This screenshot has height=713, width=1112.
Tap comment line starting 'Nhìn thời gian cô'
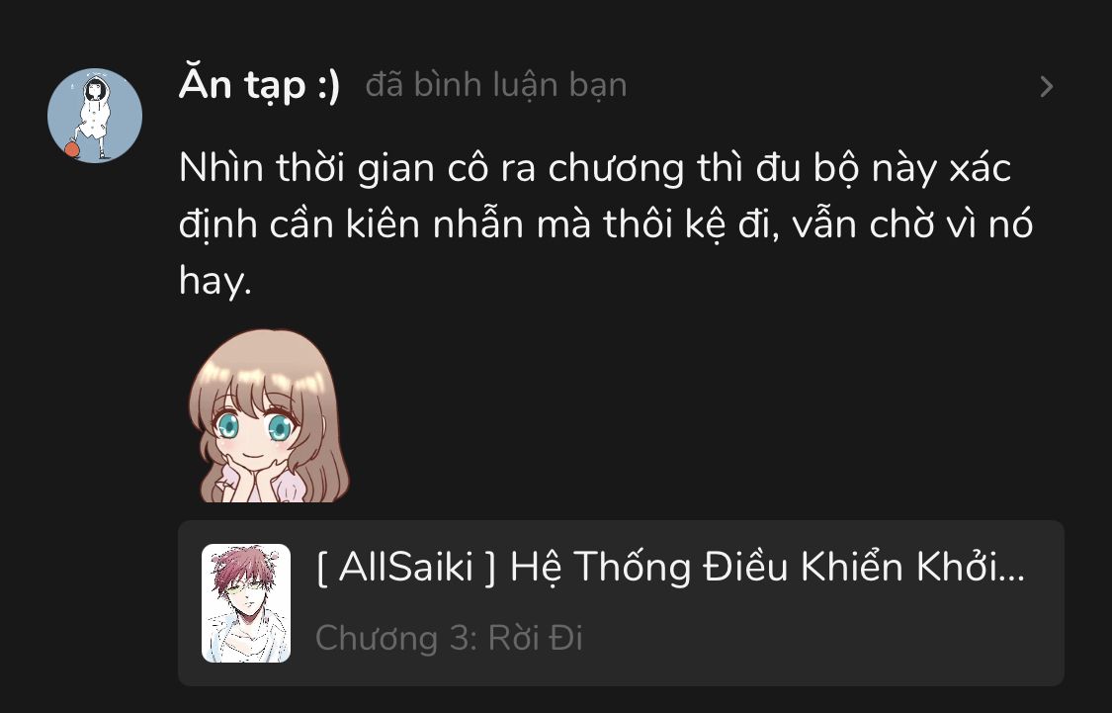coord(595,169)
